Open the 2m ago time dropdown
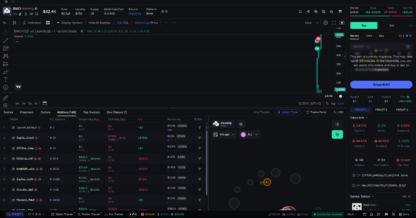The image size is (416, 218). coord(224,134)
